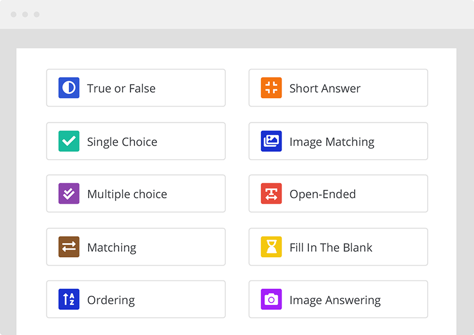474x335 pixels.
Task: Choose the True or False question type
Action: pyautogui.click(x=136, y=88)
